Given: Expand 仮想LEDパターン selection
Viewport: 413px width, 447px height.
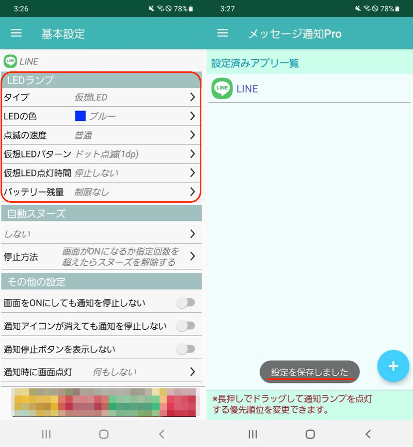Looking at the screenshot, I should 192,154.
